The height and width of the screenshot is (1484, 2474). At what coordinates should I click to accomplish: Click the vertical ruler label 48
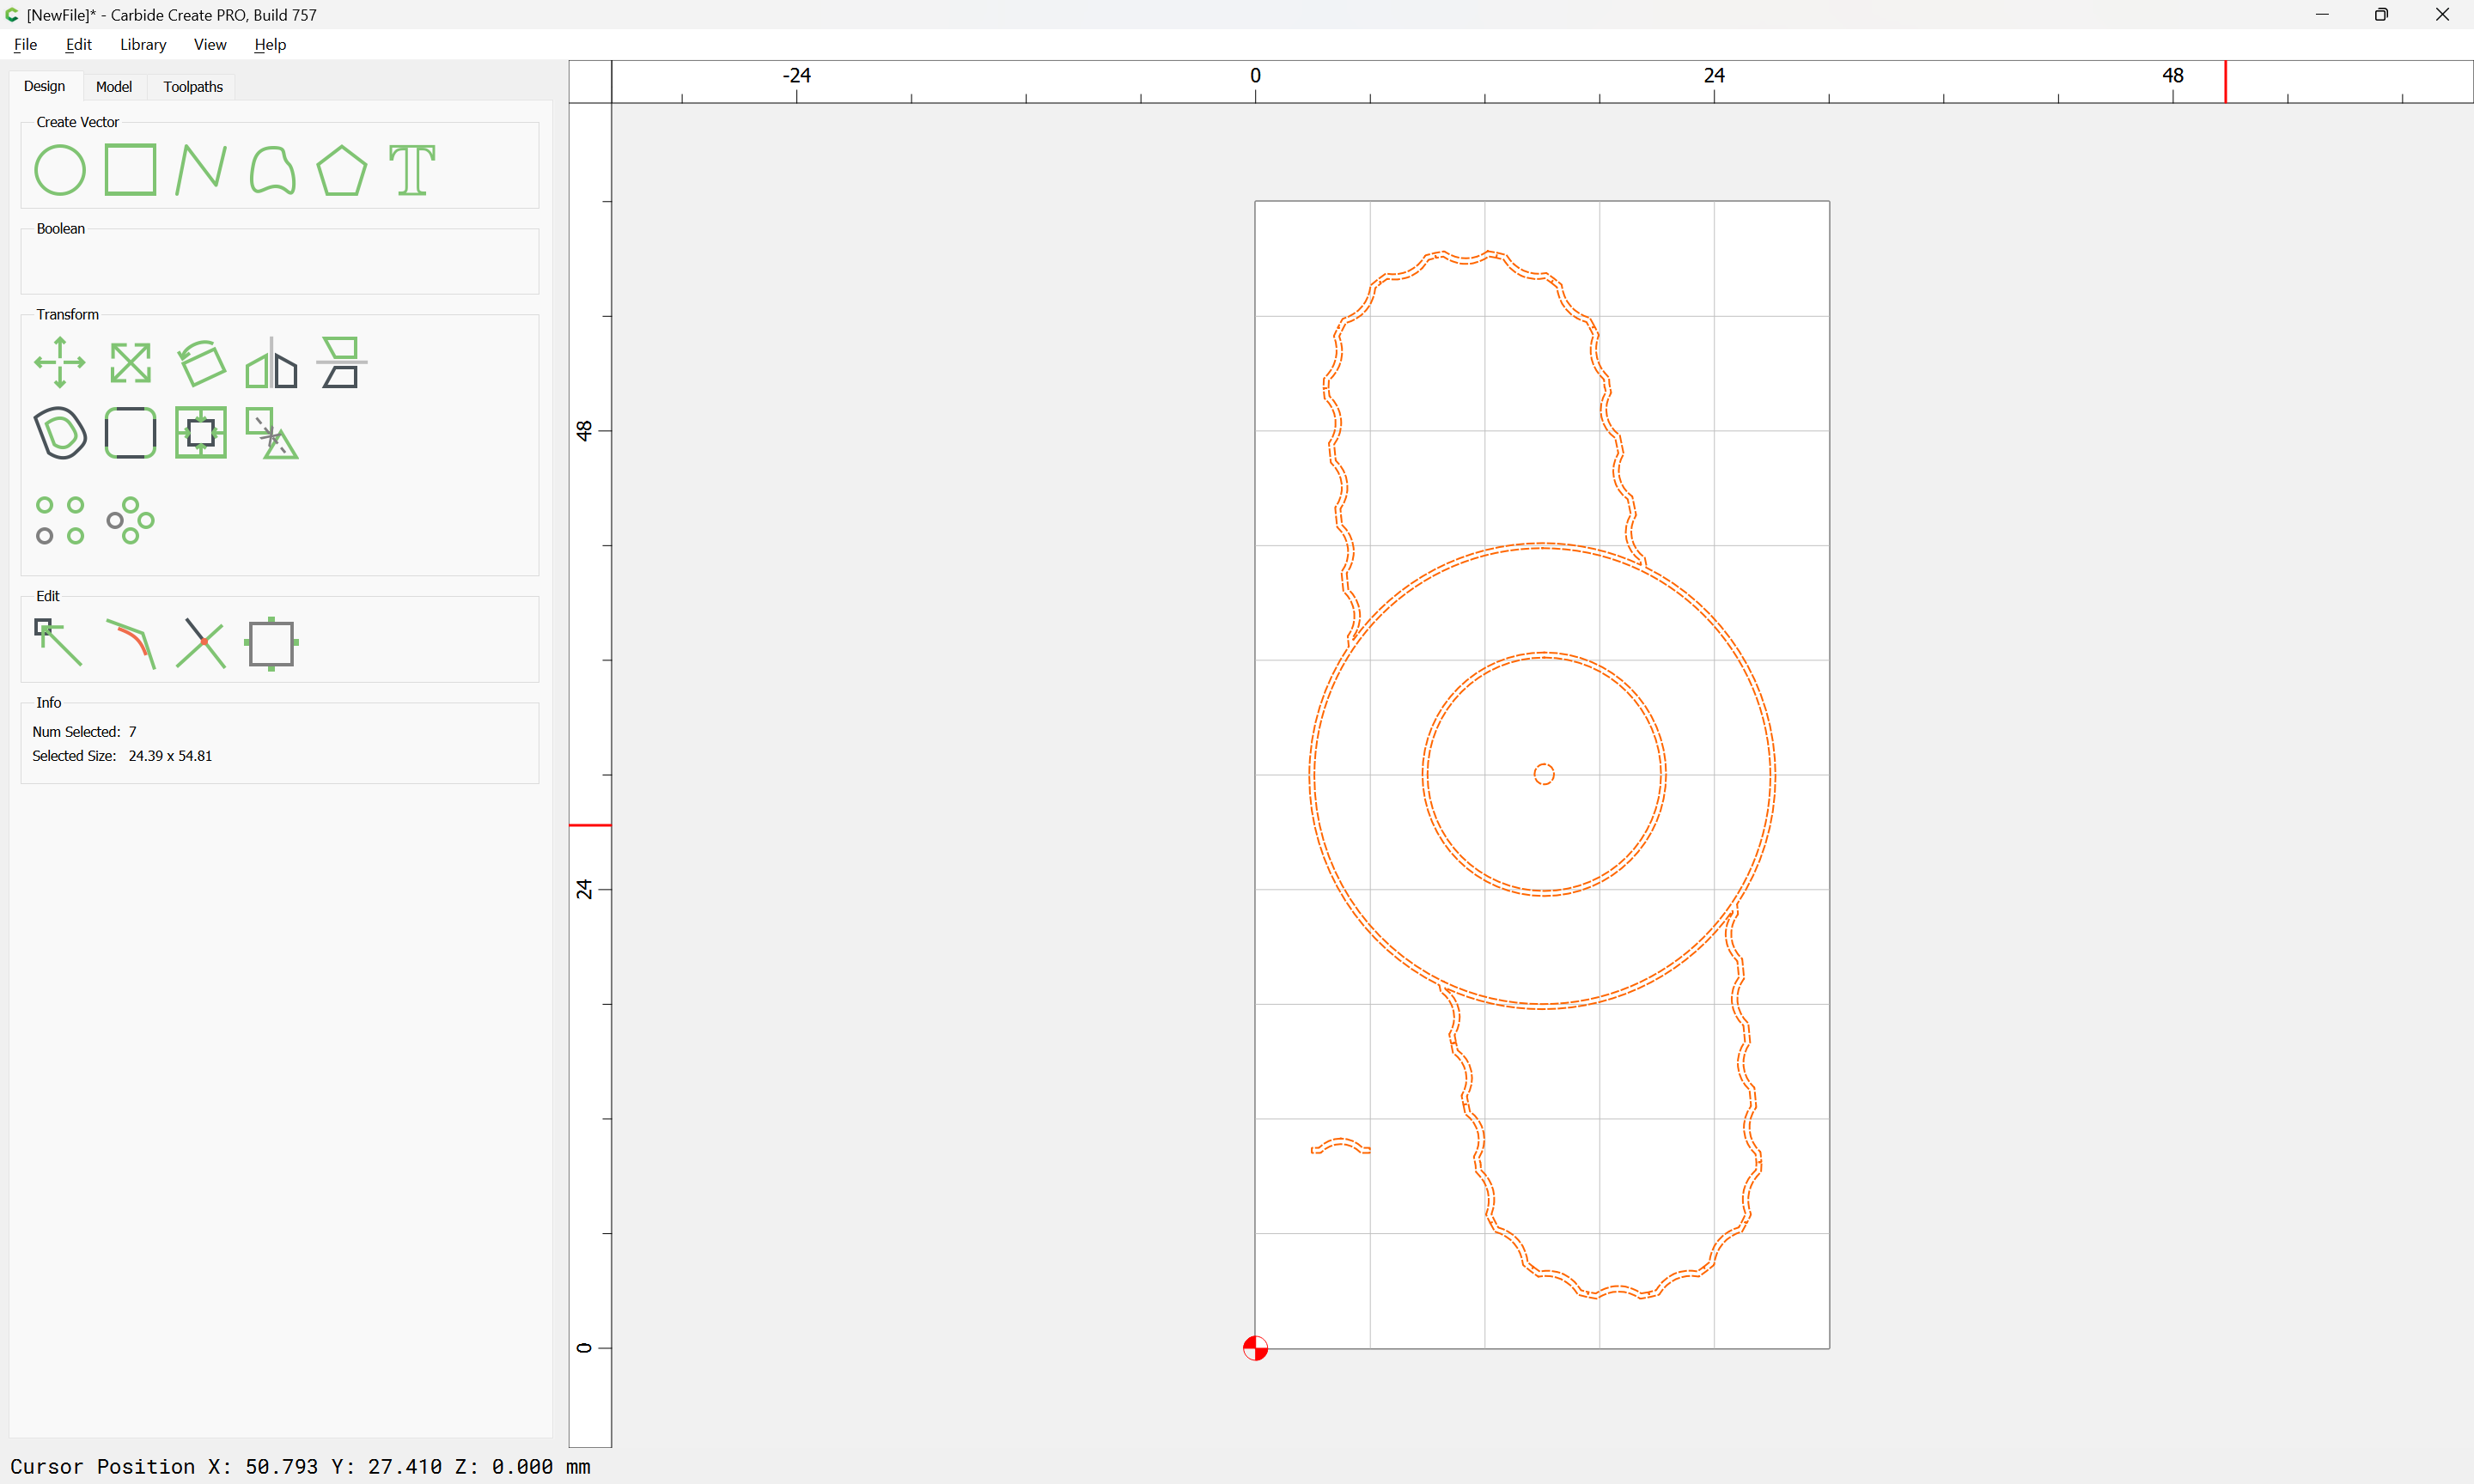tap(584, 430)
